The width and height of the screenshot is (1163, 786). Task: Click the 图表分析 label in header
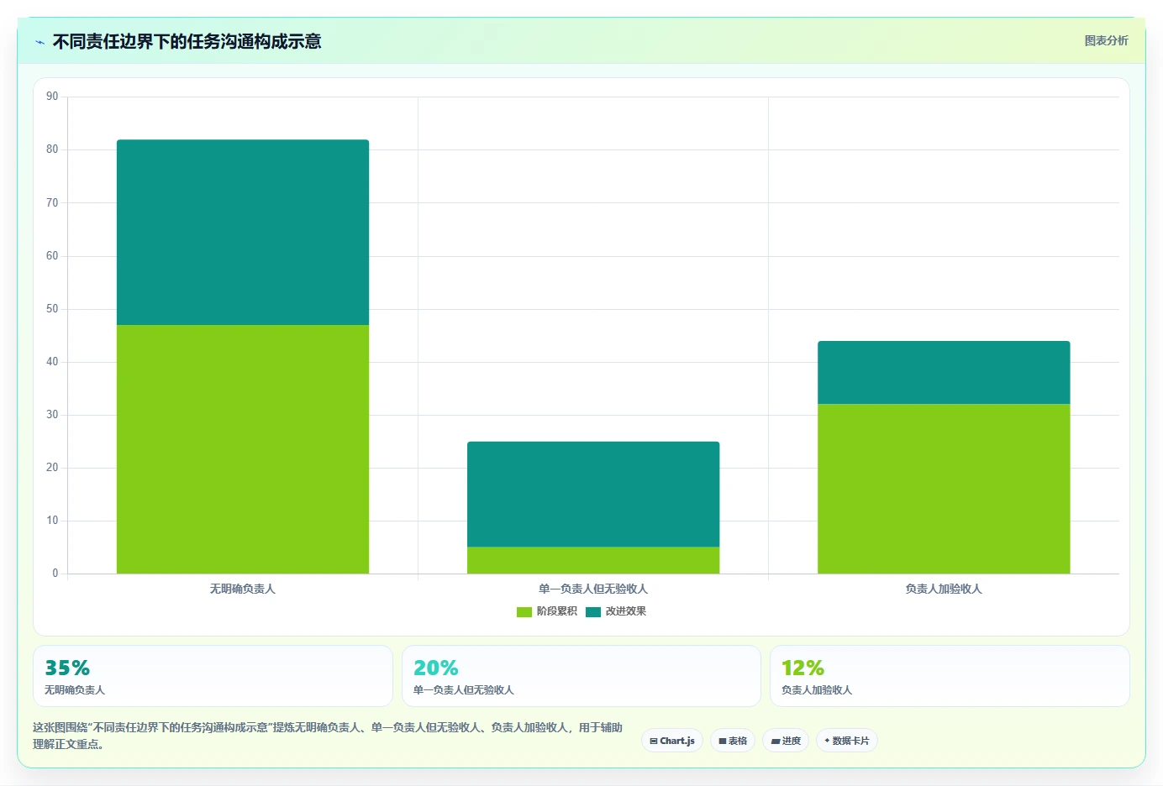tap(1106, 40)
